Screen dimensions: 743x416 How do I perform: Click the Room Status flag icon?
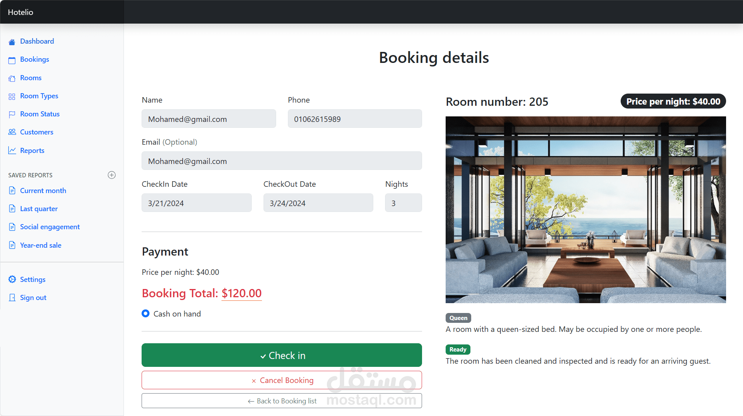click(12, 114)
